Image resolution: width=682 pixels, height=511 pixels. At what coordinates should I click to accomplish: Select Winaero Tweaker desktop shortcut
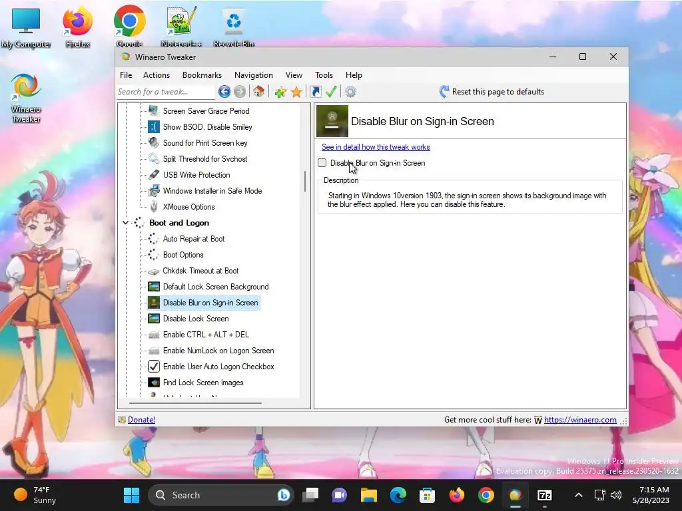point(26,98)
